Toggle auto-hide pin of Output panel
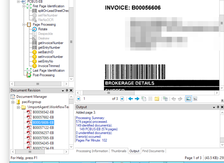 click(x=218, y=107)
